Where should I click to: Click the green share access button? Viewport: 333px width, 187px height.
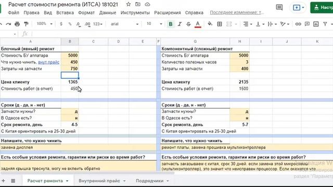(322, 8)
